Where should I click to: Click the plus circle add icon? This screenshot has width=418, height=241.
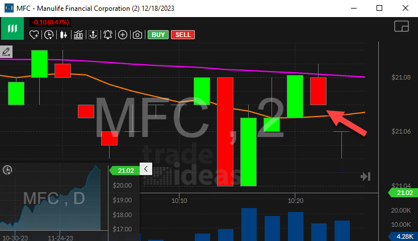(123, 35)
